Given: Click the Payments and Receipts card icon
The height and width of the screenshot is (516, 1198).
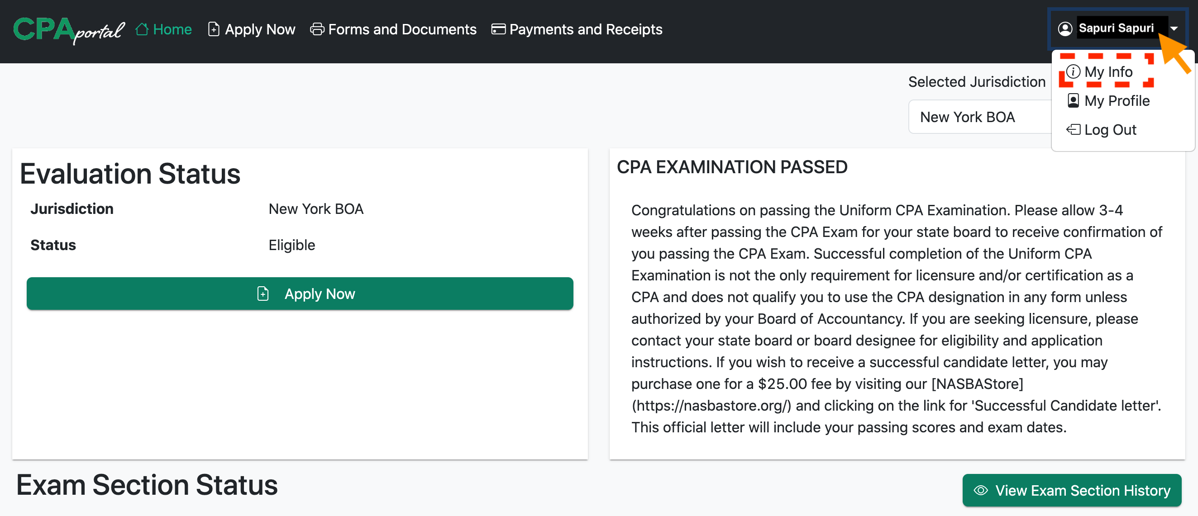Looking at the screenshot, I should [x=498, y=29].
